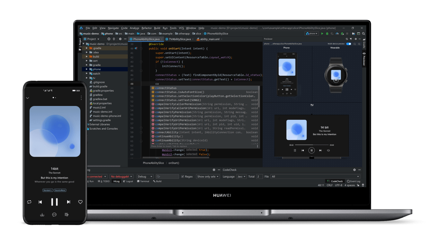Open the Event Log button
Image resolution: width=430 pixels, height=239 pixels.
(x=353, y=181)
